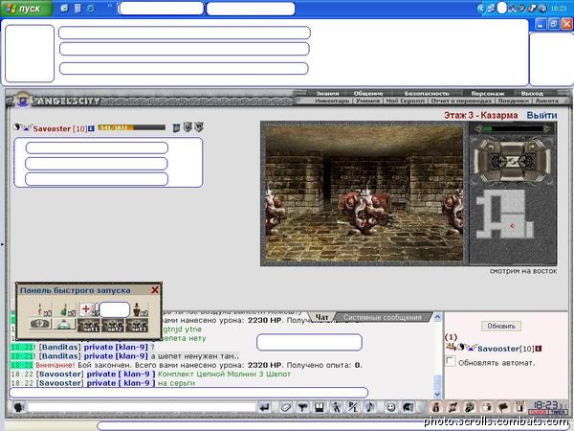Click Savooster[10] in the room player list
The height and width of the screenshot is (431, 574).
pos(505,349)
